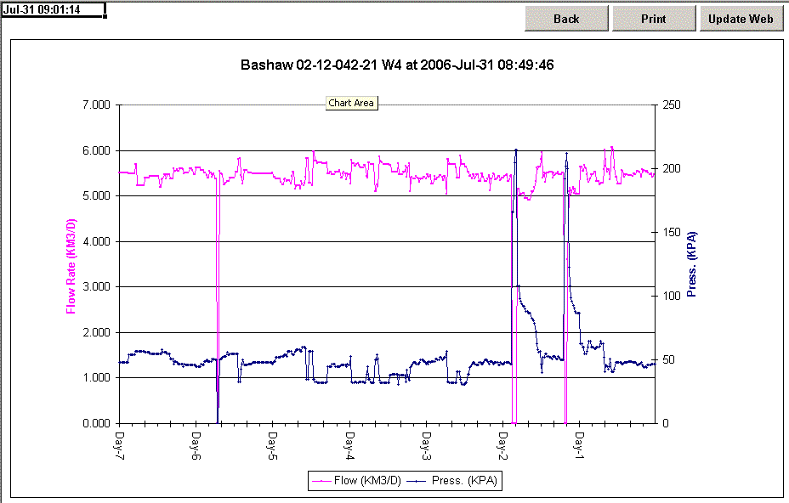Click the 250 value on right axis
789x503 pixels.
[x=671, y=105]
